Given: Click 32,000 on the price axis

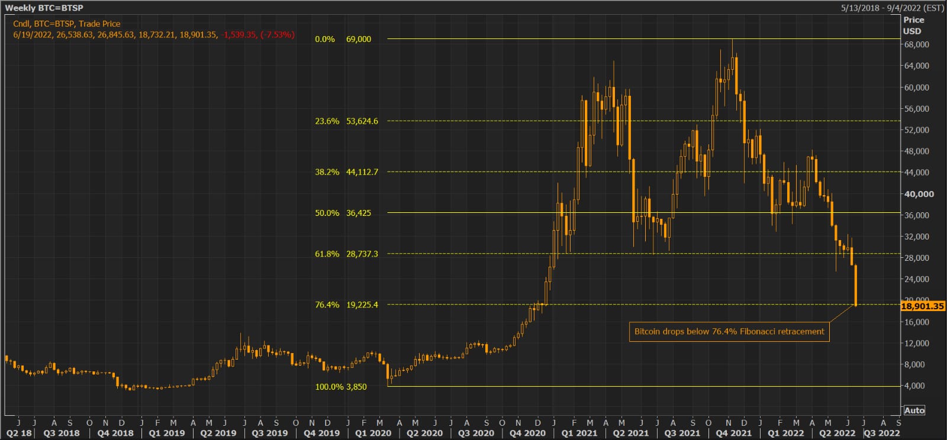Looking at the screenshot, I should click(x=916, y=237).
